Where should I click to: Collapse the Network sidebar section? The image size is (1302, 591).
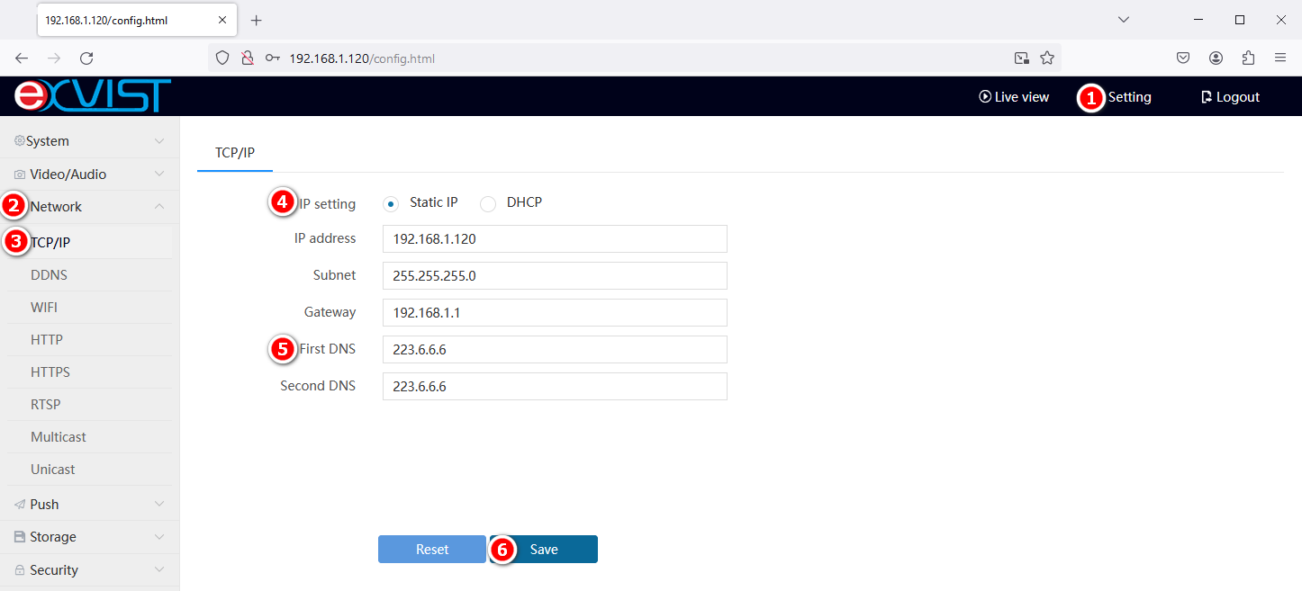pos(90,207)
